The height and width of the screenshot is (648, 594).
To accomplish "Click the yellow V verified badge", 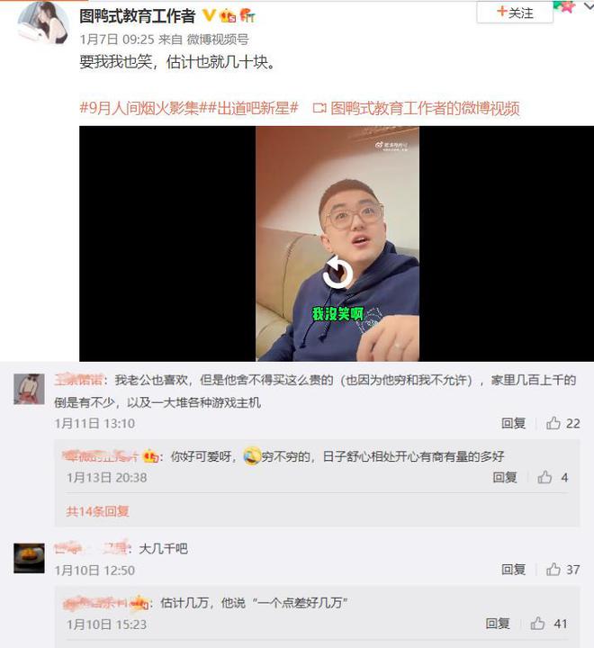I will coord(209,15).
